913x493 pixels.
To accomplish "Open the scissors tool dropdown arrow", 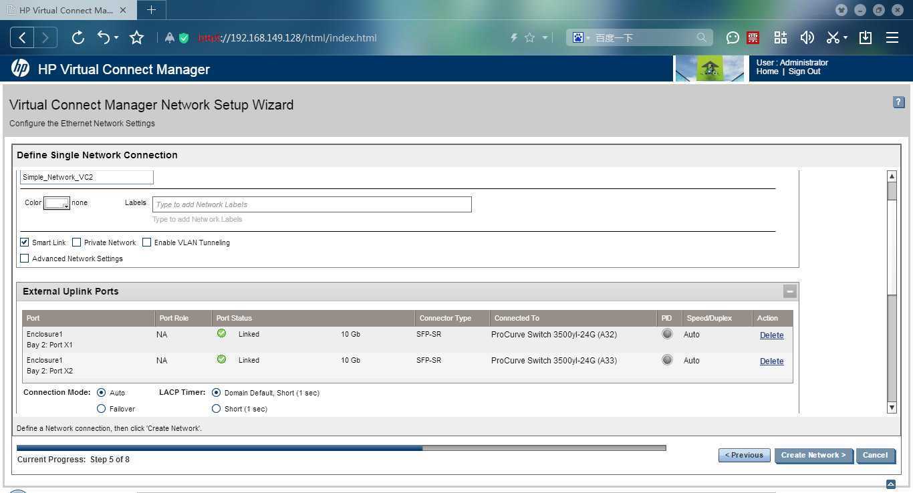I will (x=845, y=38).
